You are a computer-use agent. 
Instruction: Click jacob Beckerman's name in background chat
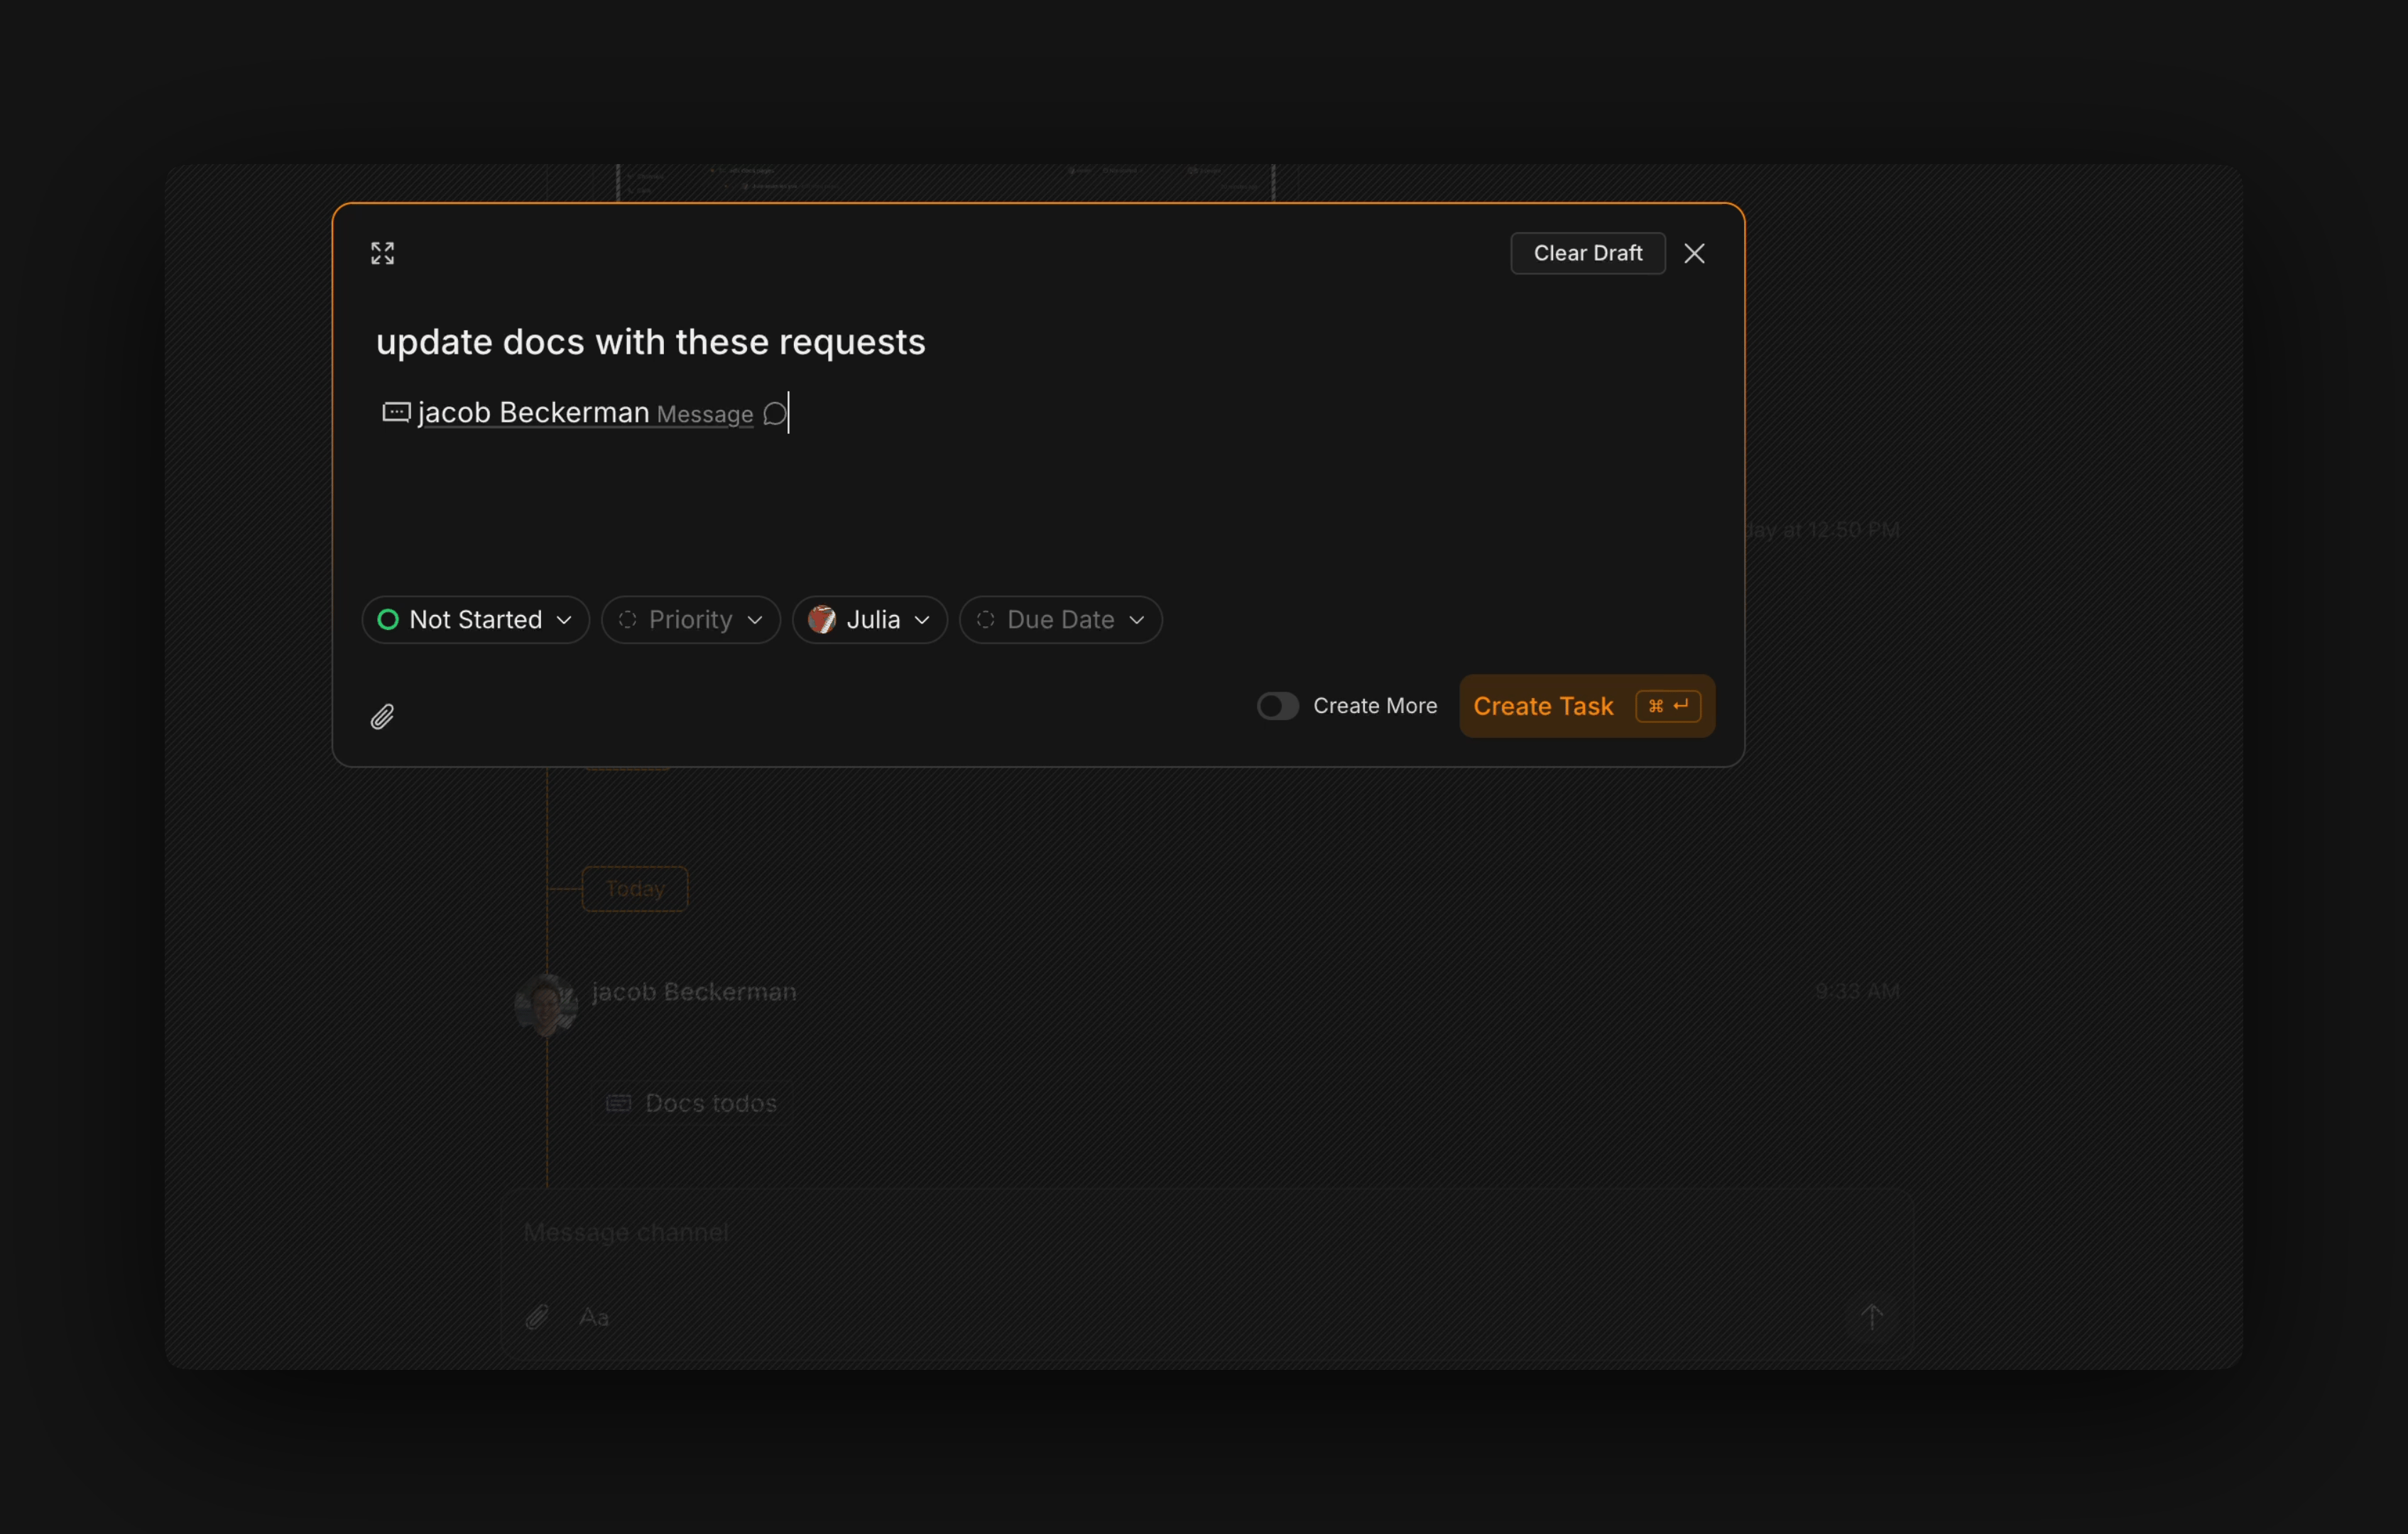(694, 992)
